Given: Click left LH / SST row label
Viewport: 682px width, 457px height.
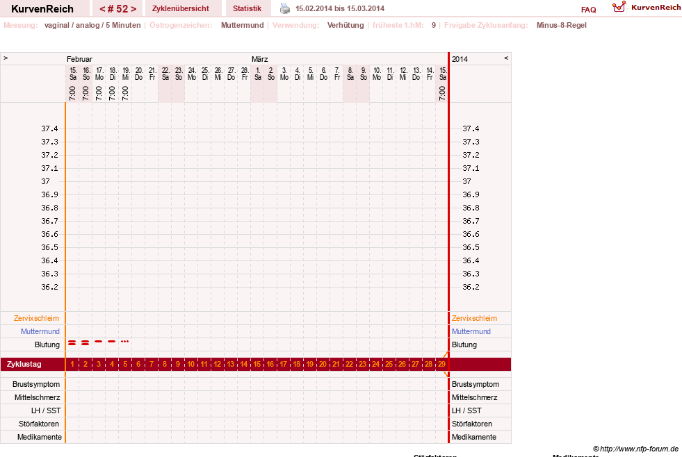Looking at the screenshot, I should coord(46,410).
